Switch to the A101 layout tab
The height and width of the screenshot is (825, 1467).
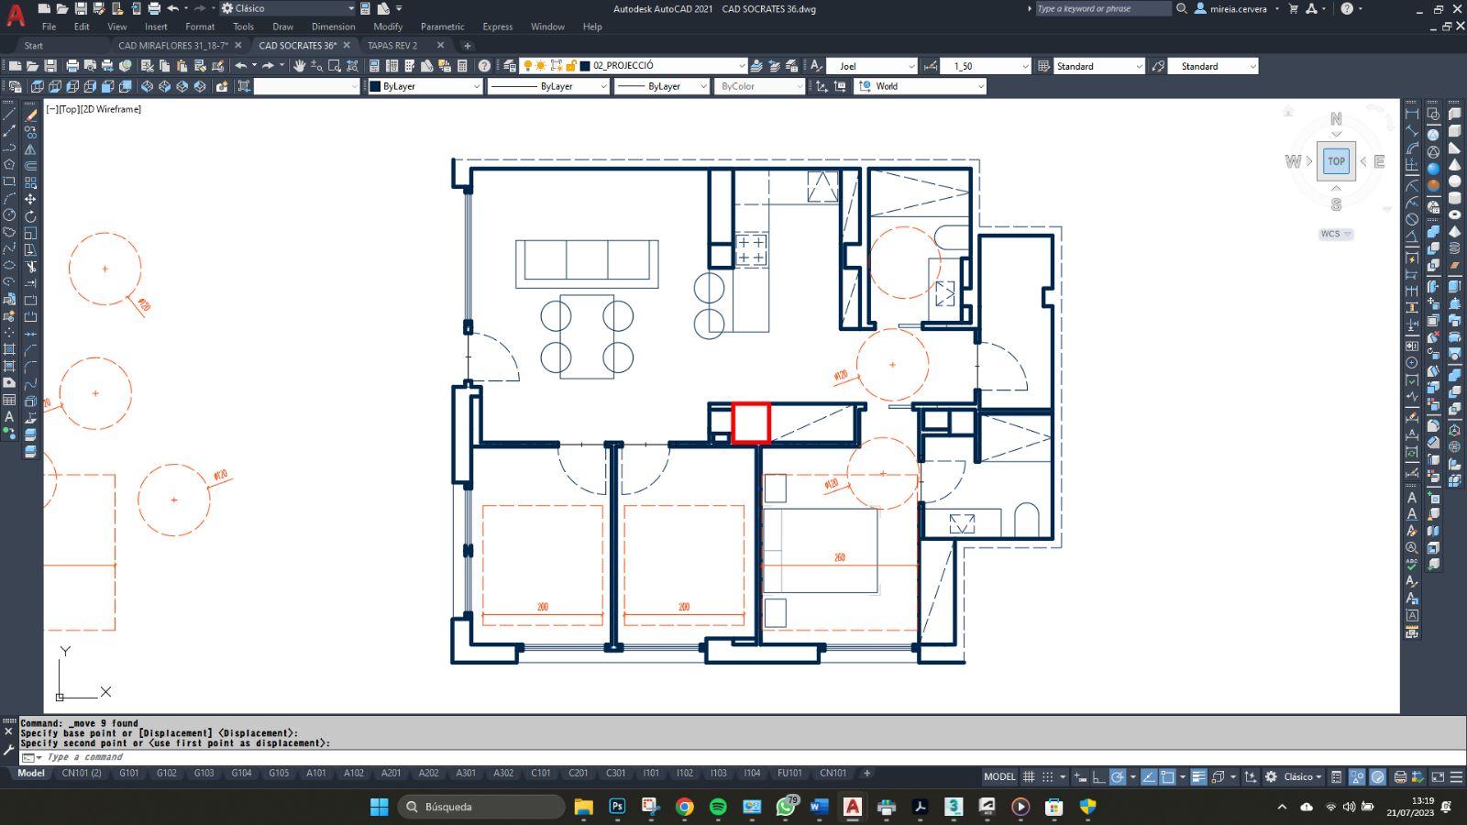315,773
